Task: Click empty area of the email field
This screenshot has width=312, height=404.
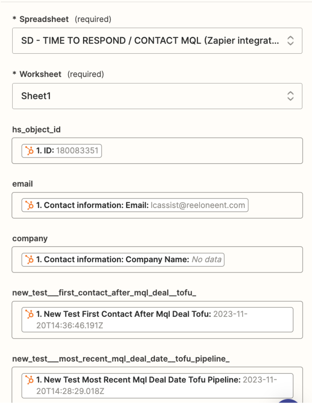Action: click(x=274, y=205)
